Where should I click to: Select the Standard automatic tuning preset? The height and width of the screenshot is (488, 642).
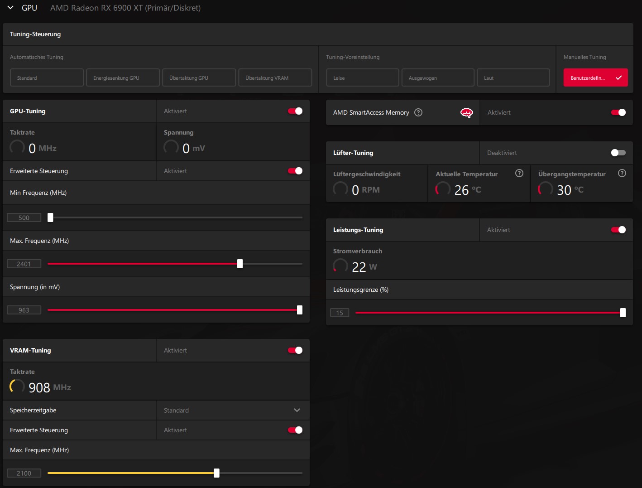point(47,77)
